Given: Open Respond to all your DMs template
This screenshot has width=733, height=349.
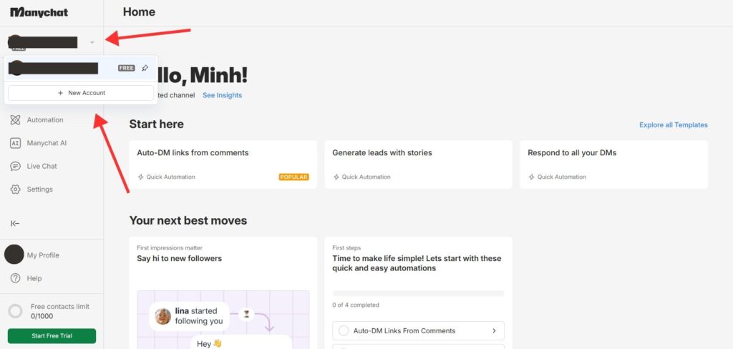Looking at the screenshot, I should click(x=613, y=164).
